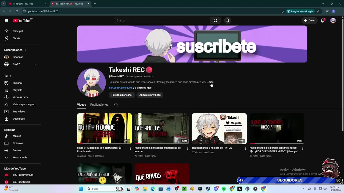The image size is (344, 193).
Task: Open a new Chrome tab
Action: tap(95, 4)
